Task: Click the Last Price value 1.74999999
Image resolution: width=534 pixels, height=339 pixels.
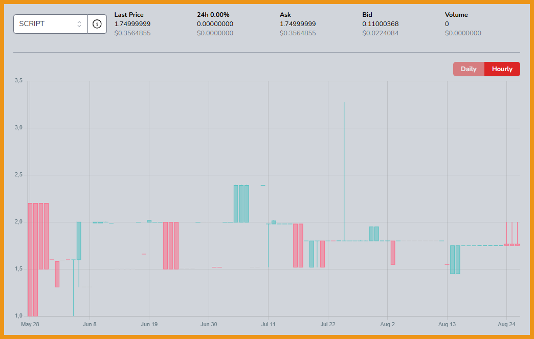Action: click(132, 24)
